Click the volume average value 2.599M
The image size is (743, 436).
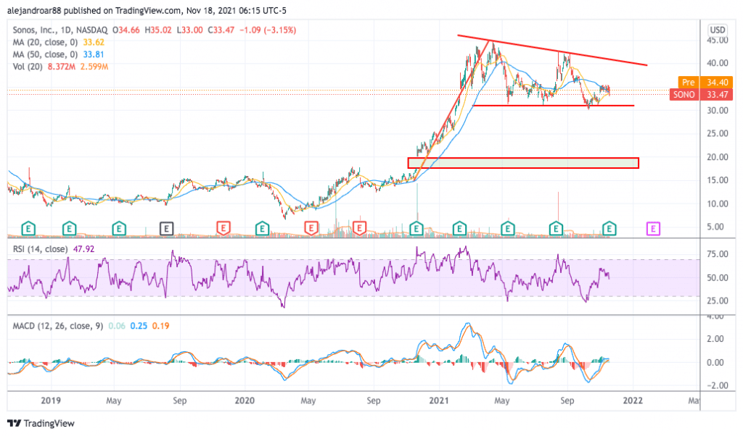(x=94, y=67)
